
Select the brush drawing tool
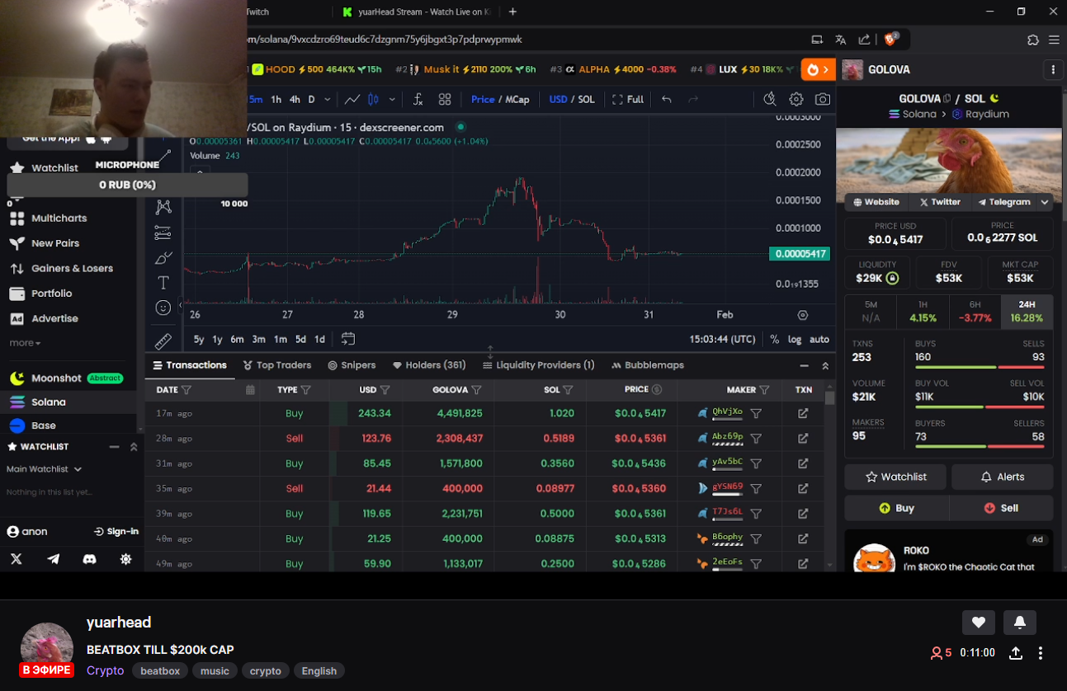point(163,257)
